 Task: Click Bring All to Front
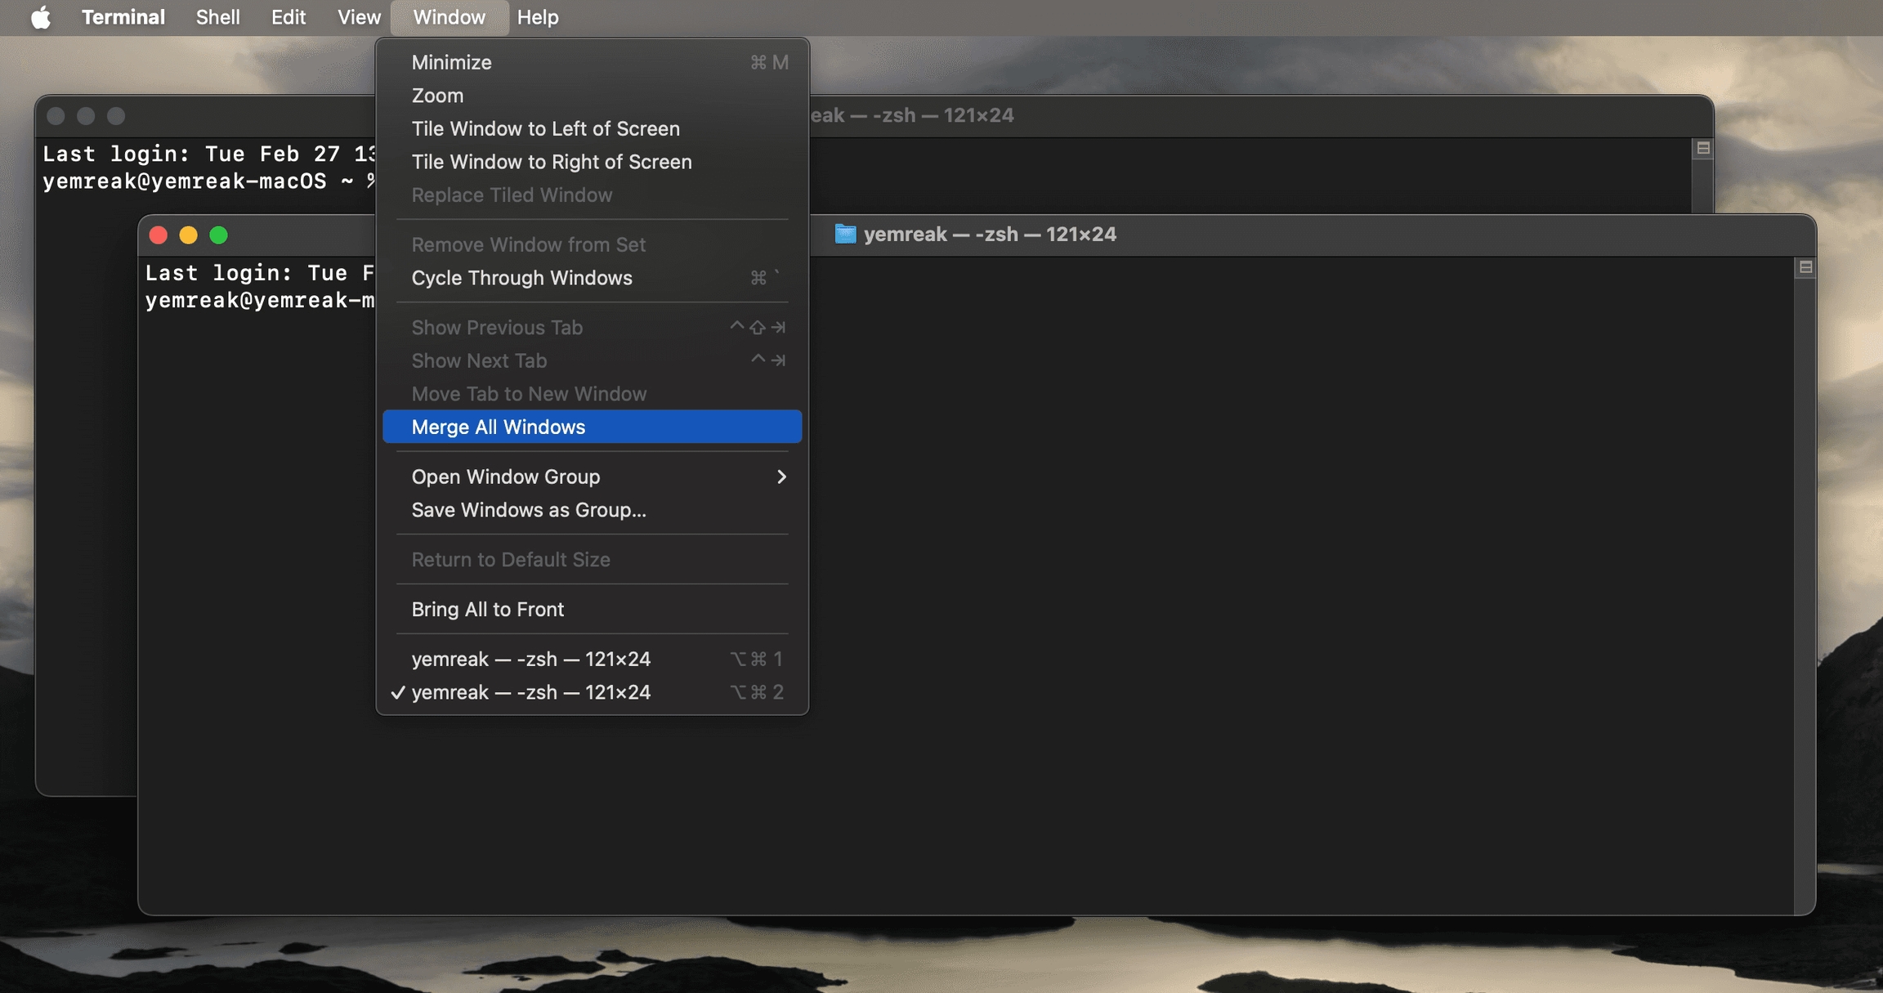tap(487, 609)
